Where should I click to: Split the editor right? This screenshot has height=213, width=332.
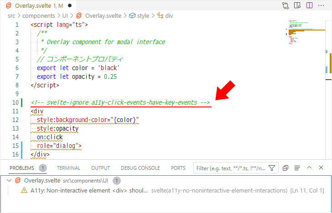(309, 6)
